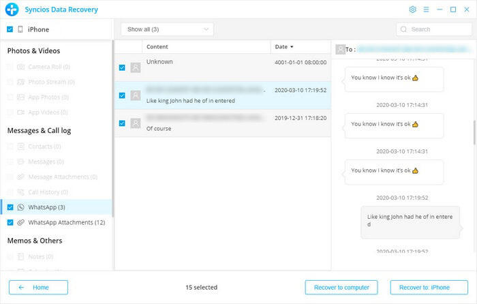
Task: Open the 'Show all (3)' dropdown
Action: click(167, 29)
